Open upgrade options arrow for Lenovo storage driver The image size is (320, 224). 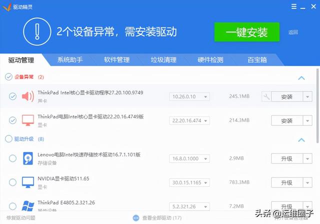[x=307, y=158]
